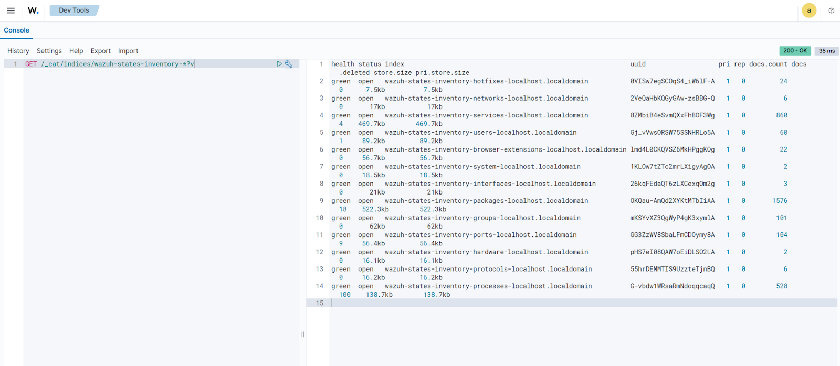The height and width of the screenshot is (366, 840).
Task: Open the History menu item
Action: 18,51
